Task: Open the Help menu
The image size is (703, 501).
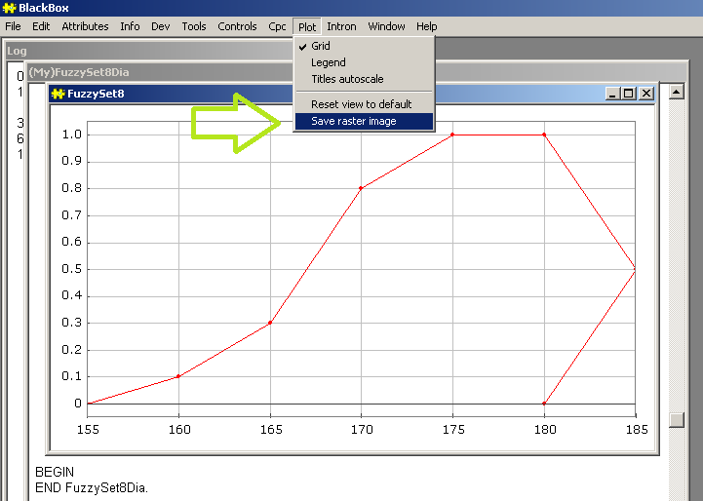Action: tap(427, 26)
